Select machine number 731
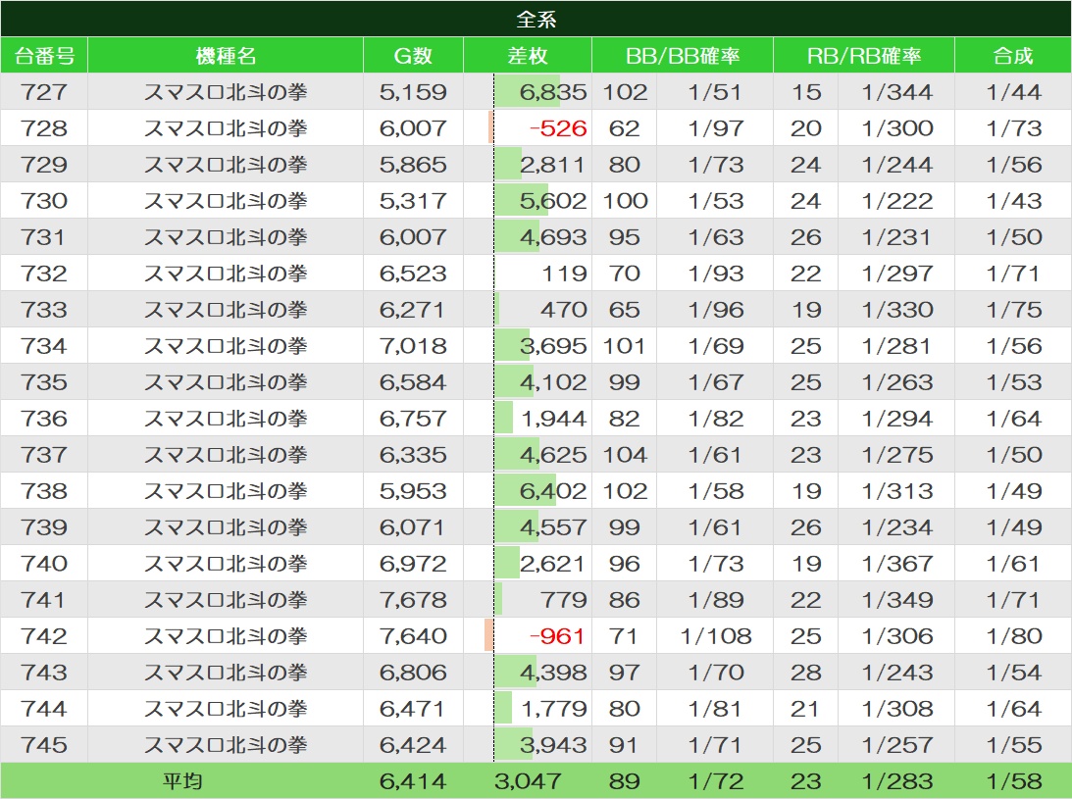 [44, 236]
